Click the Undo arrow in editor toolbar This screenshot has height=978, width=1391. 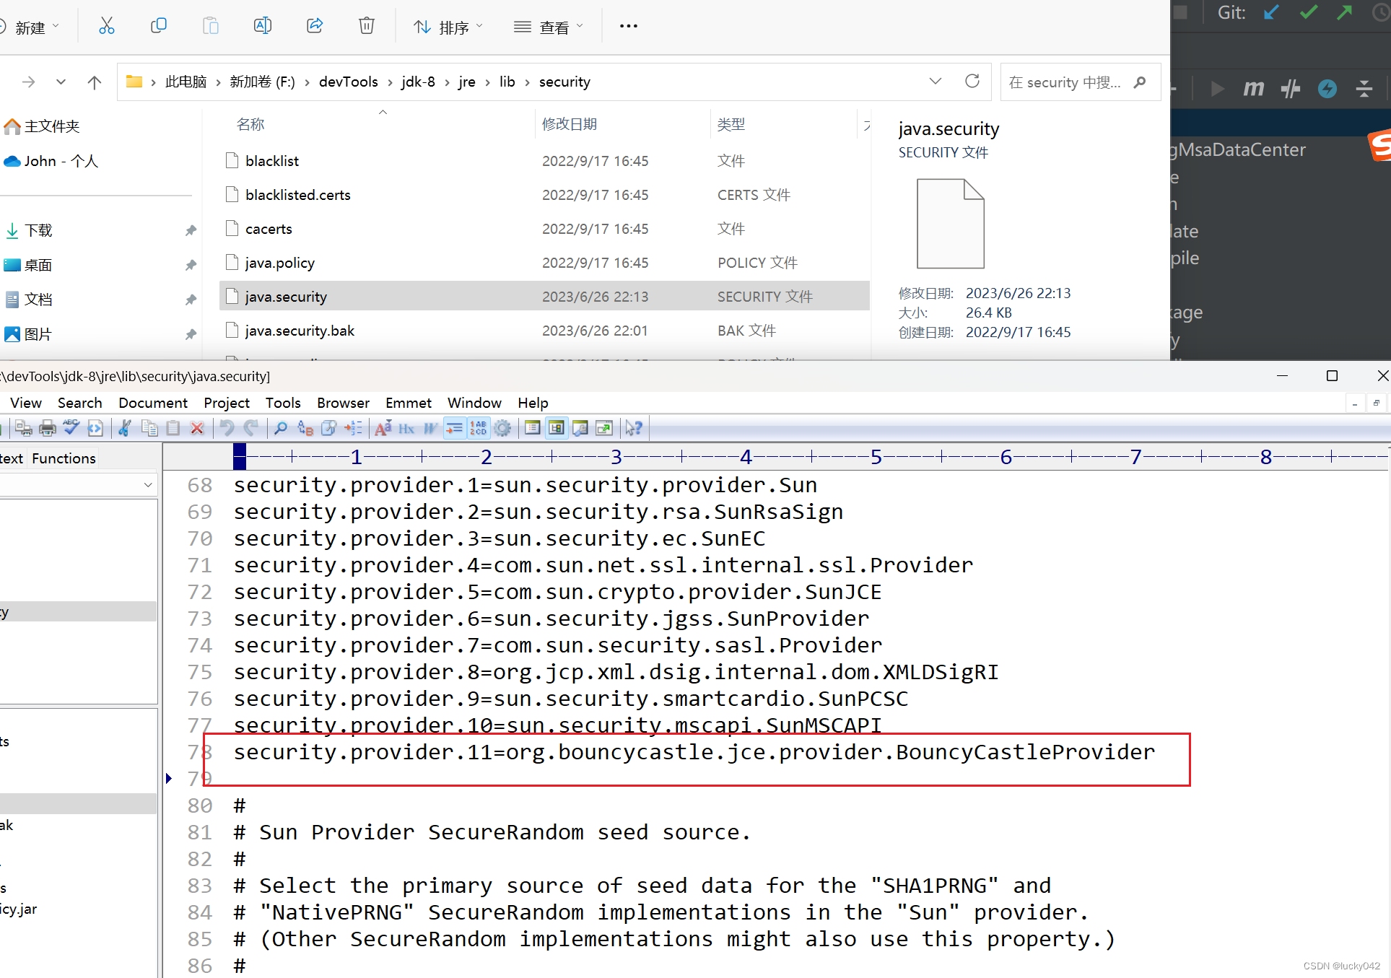(227, 429)
